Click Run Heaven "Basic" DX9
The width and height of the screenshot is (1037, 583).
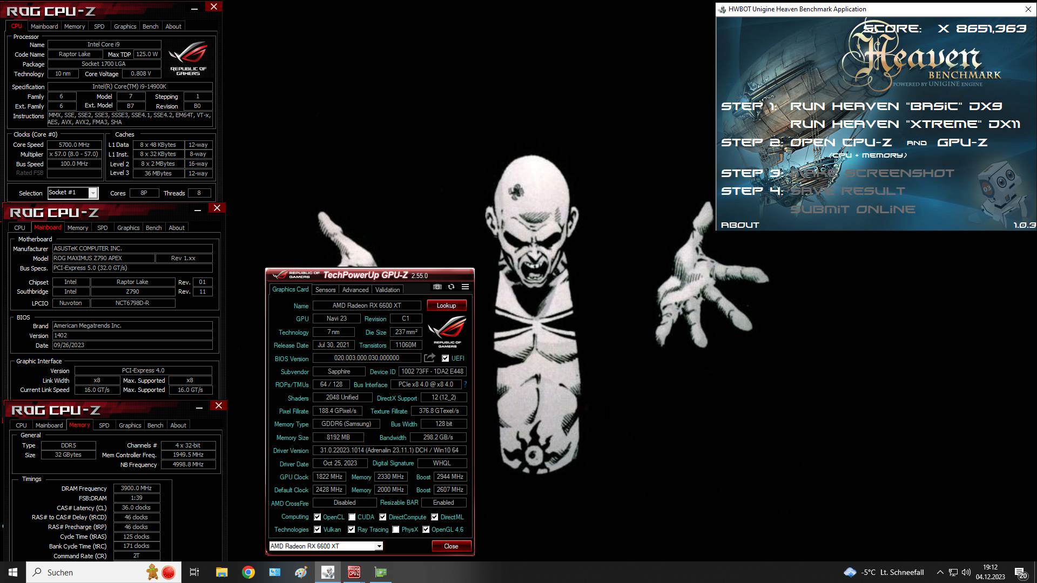[896, 106]
